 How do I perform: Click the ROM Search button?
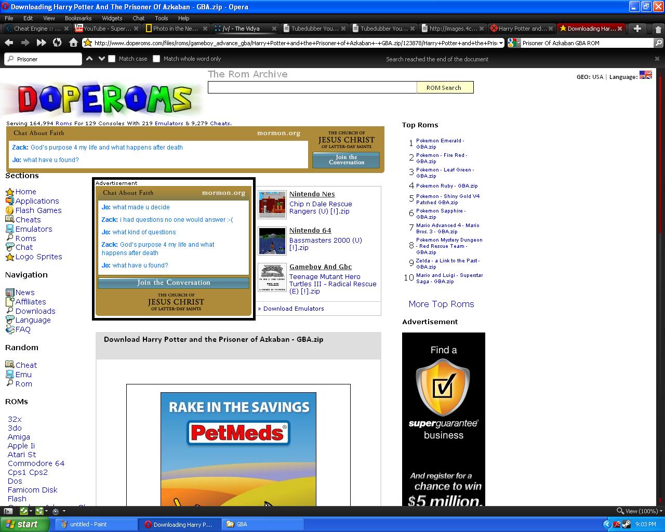point(445,87)
